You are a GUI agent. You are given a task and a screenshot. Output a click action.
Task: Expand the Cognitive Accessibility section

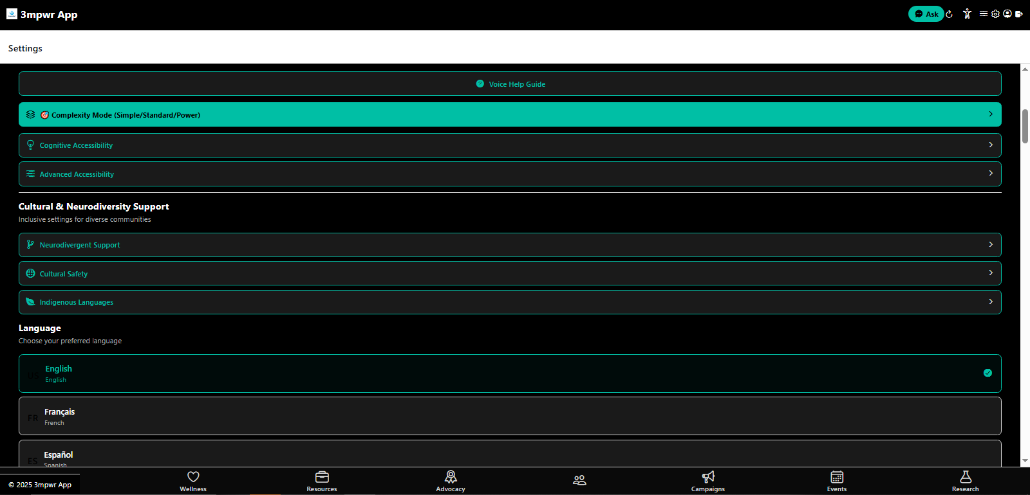pyautogui.click(x=510, y=145)
